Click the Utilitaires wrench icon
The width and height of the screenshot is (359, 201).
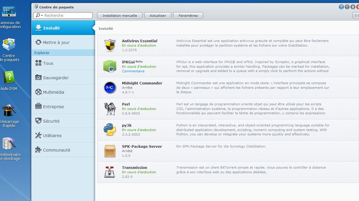(x=38, y=135)
